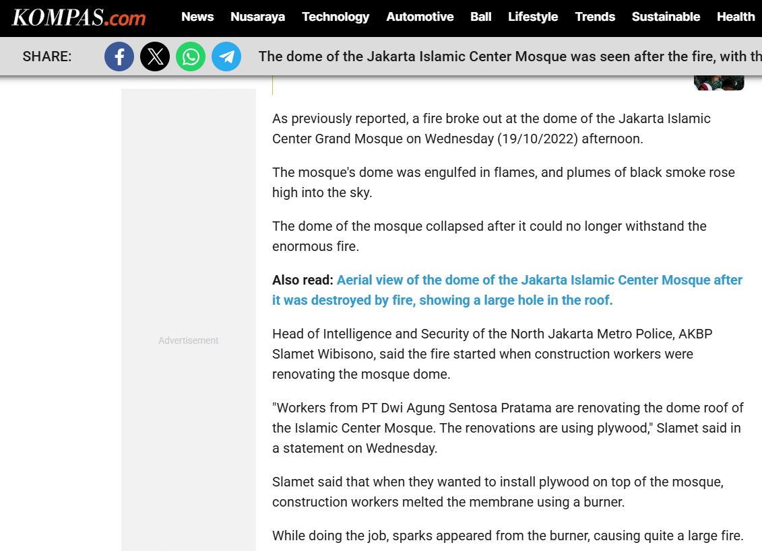Share the article on Facebook
The image size is (762, 551).
119,57
